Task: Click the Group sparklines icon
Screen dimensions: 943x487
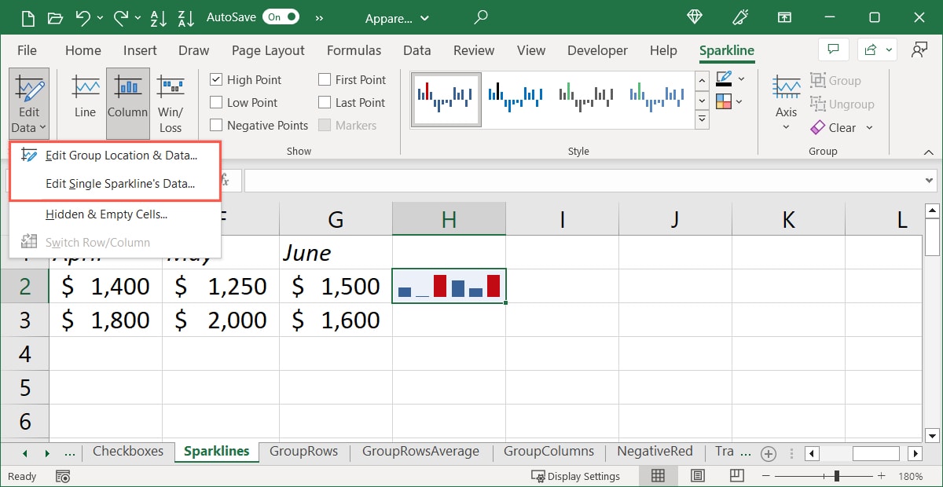Action: click(836, 80)
